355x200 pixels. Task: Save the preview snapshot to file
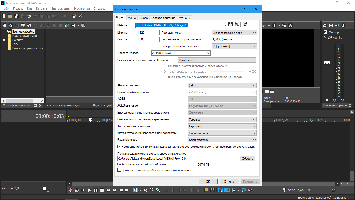click(x=291, y=26)
